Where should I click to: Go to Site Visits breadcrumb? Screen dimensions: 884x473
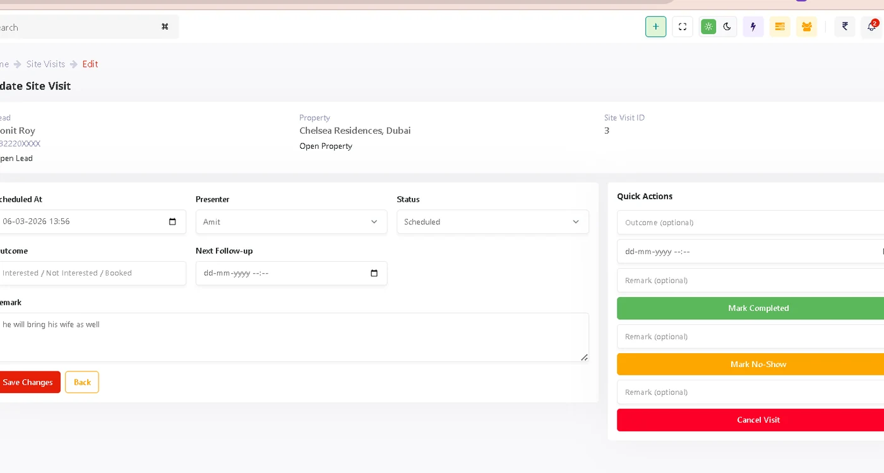click(x=45, y=64)
